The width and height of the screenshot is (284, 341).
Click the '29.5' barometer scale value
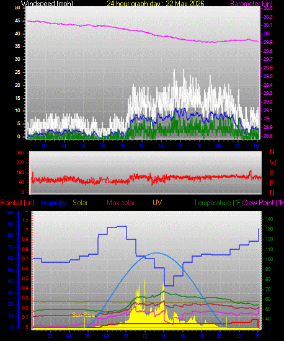[x=268, y=76]
